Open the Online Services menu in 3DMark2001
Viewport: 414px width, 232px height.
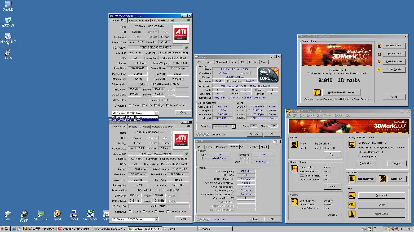324,115
